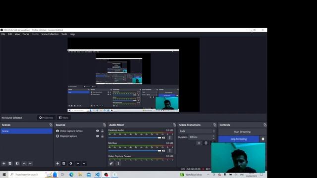Click the Properties button
Image resolution: width=317 pixels, height=178 pixels.
point(46,118)
